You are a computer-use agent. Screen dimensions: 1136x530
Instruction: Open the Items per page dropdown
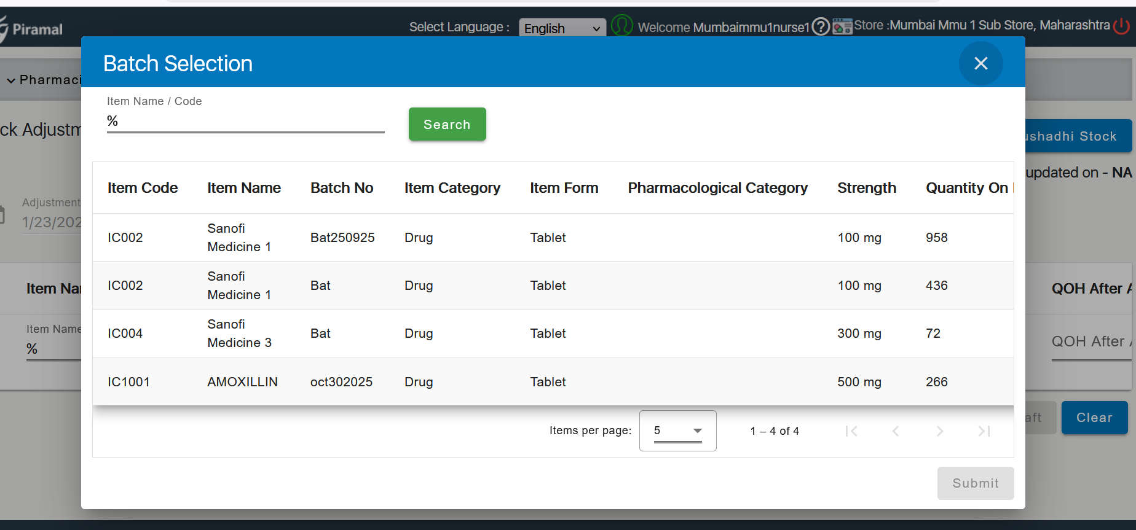(677, 431)
